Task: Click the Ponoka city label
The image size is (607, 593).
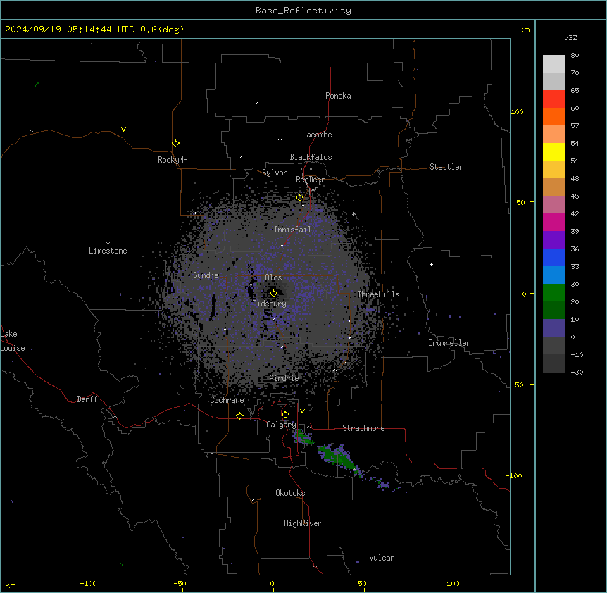Action: (338, 96)
